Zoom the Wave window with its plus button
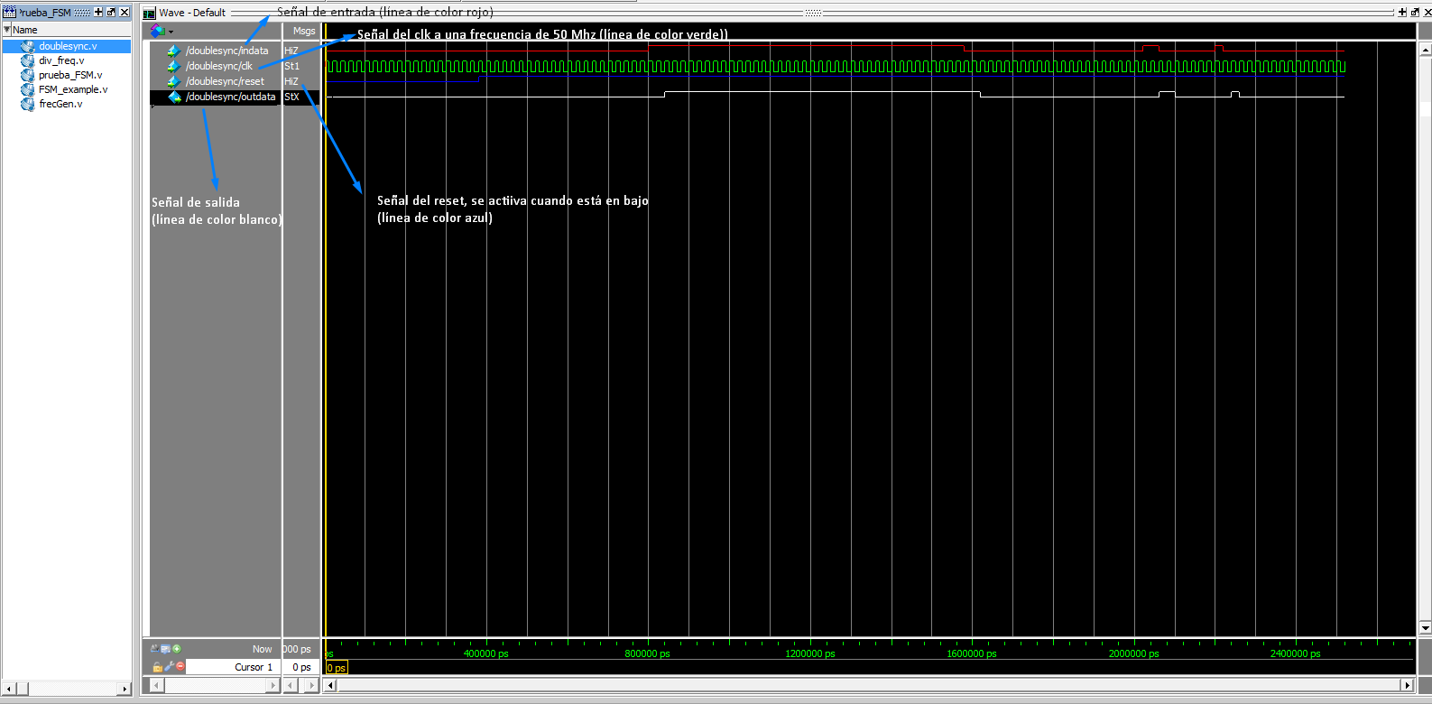Image resolution: width=1432 pixels, height=704 pixels. click(1402, 13)
